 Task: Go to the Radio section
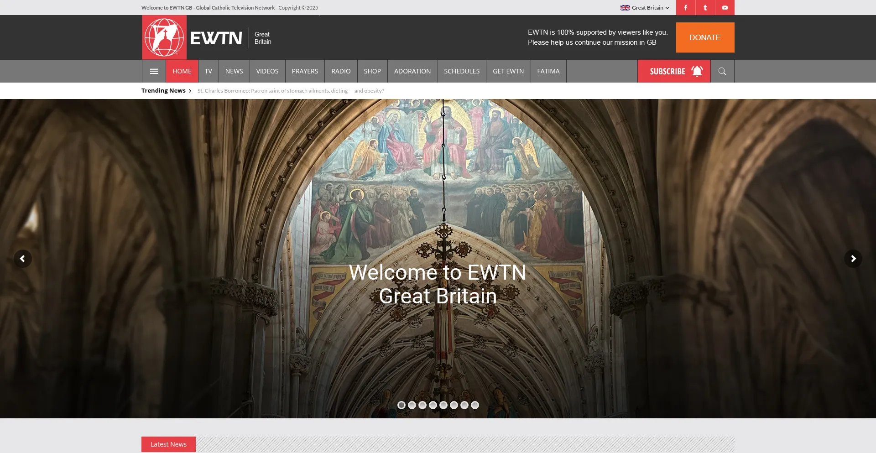tap(341, 71)
